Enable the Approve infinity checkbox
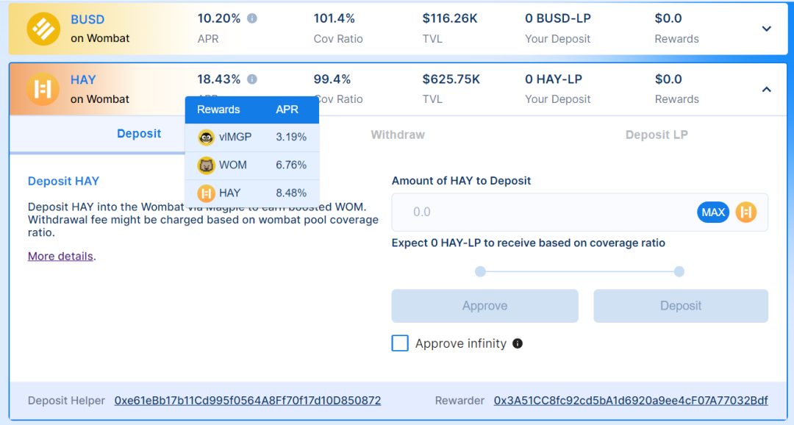 [x=400, y=343]
